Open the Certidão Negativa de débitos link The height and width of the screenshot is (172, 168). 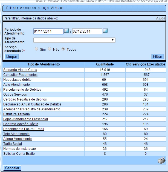coord(25,99)
